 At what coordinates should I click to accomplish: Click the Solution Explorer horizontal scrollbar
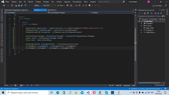click(x=150, y=83)
